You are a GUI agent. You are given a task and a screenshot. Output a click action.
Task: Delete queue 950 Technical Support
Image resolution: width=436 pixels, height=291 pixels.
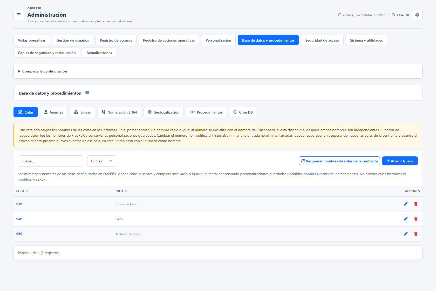click(416, 234)
